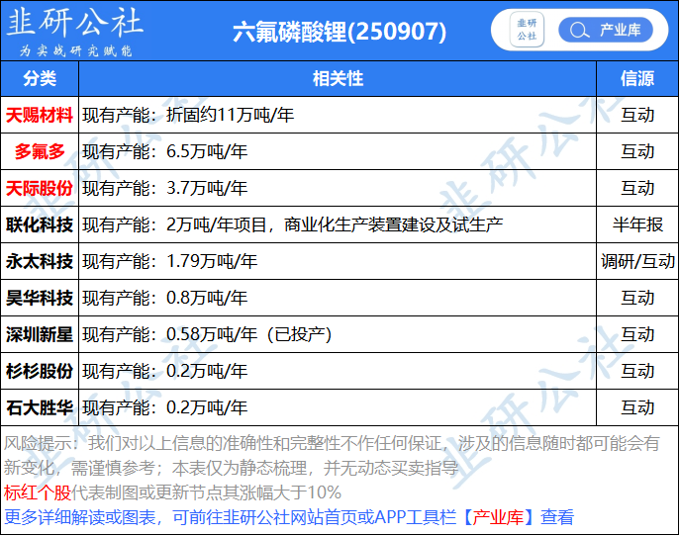Select the 相关性 column header
The height and width of the screenshot is (536, 680).
pos(338,78)
